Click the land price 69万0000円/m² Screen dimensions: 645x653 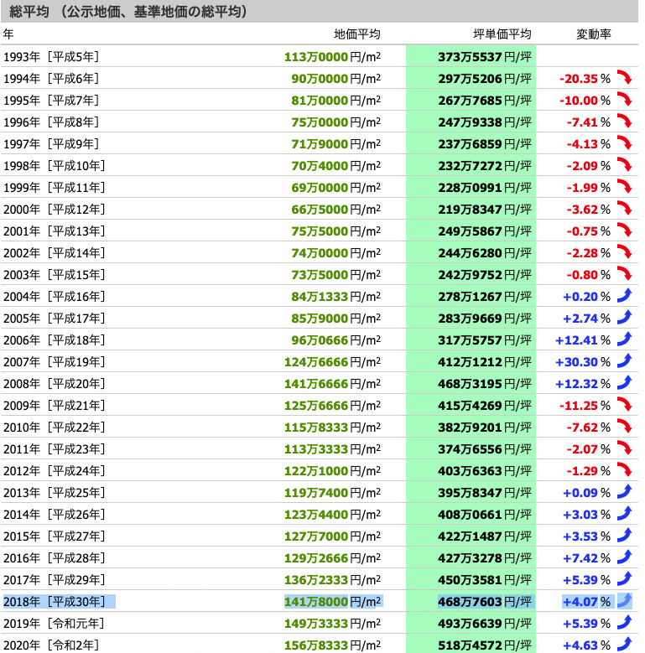coord(336,188)
